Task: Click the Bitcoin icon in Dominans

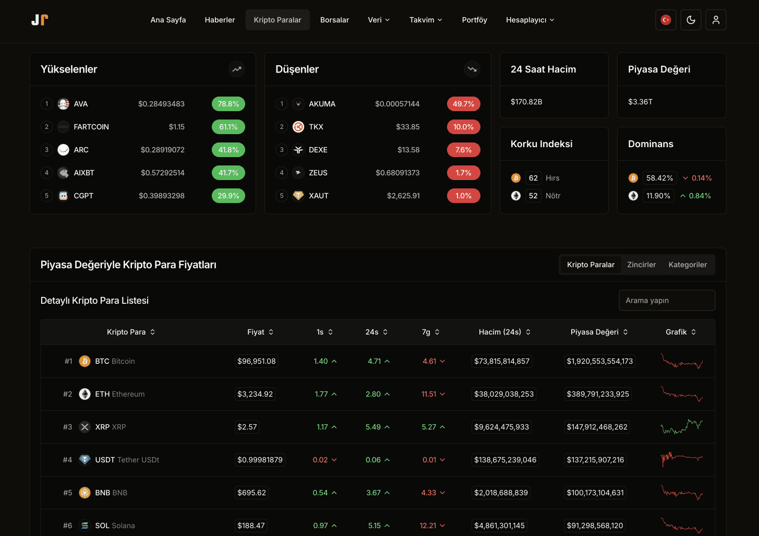Action: [633, 178]
